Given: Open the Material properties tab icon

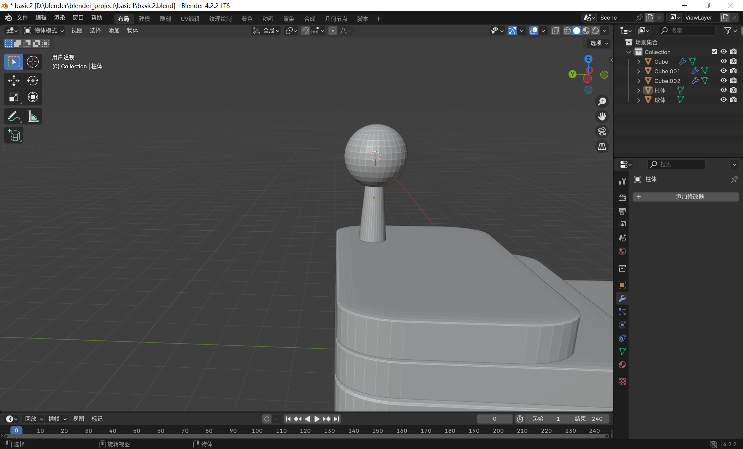Looking at the screenshot, I should click(622, 365).
